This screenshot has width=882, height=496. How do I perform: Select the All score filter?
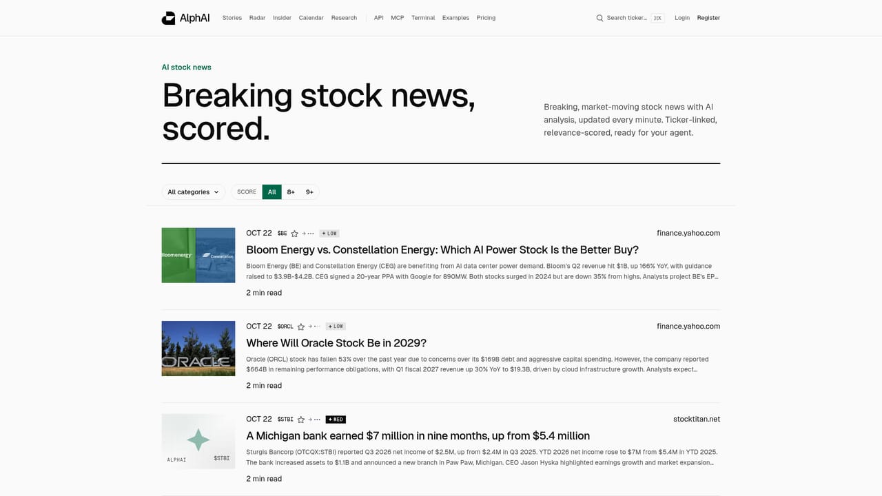pos(272,192)
